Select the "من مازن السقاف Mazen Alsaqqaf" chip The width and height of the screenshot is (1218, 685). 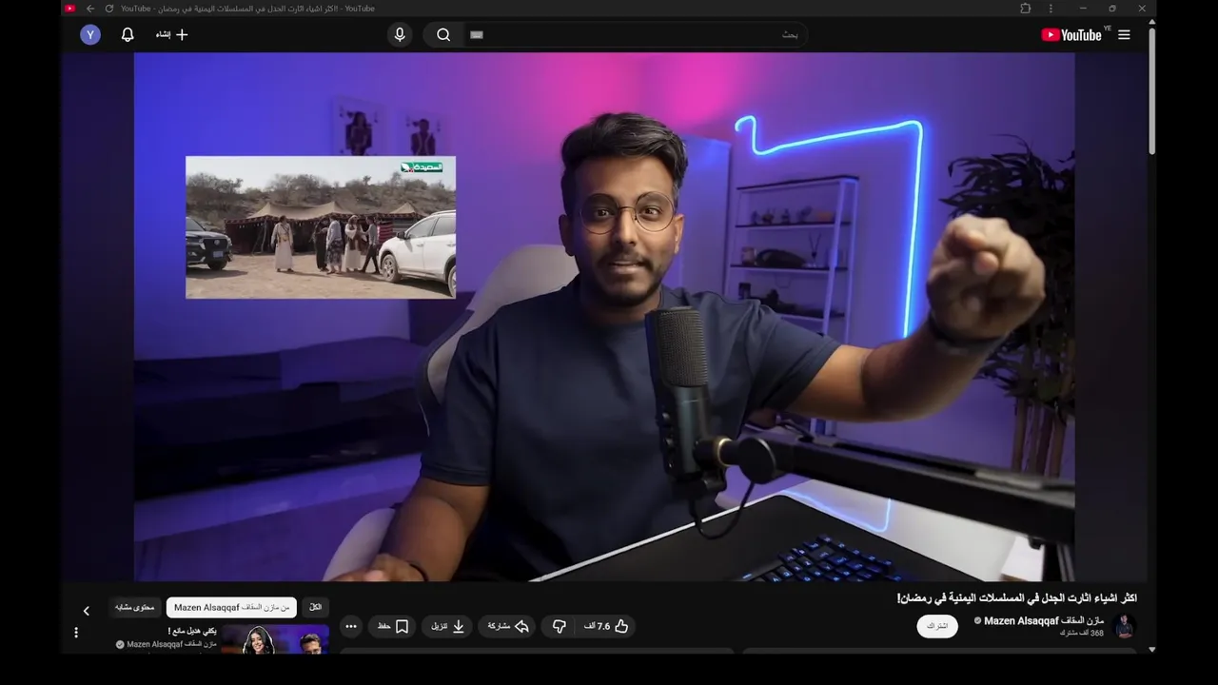[x=231, y=607]
